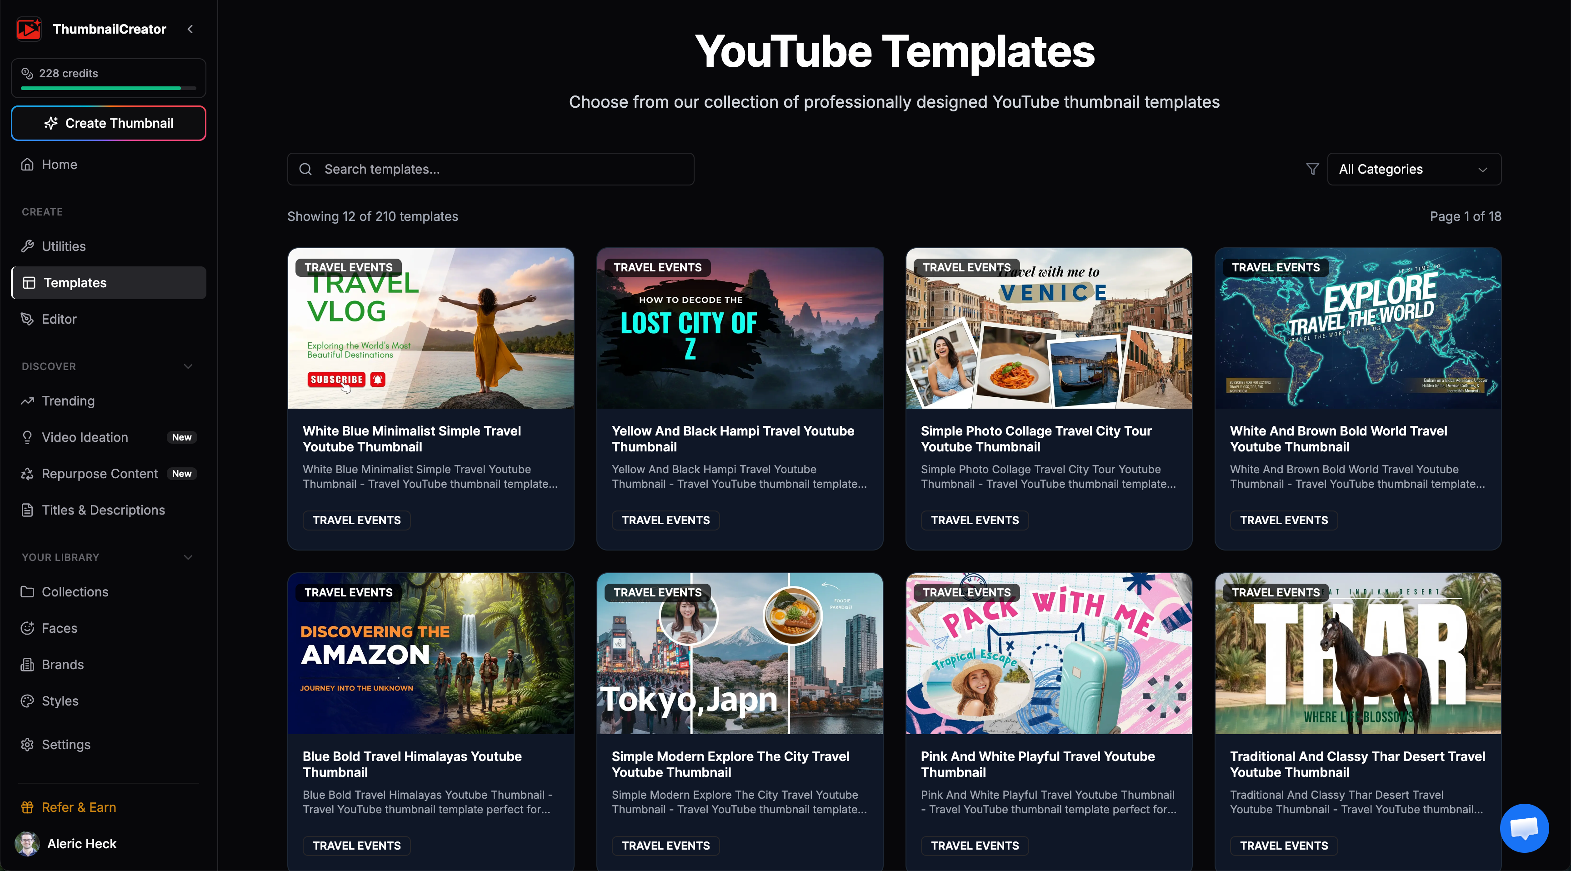Viewport: 1571px width, 871px height.
Task: Open the Explore Travel The World thumbnail
Action: coord(1358,328)
